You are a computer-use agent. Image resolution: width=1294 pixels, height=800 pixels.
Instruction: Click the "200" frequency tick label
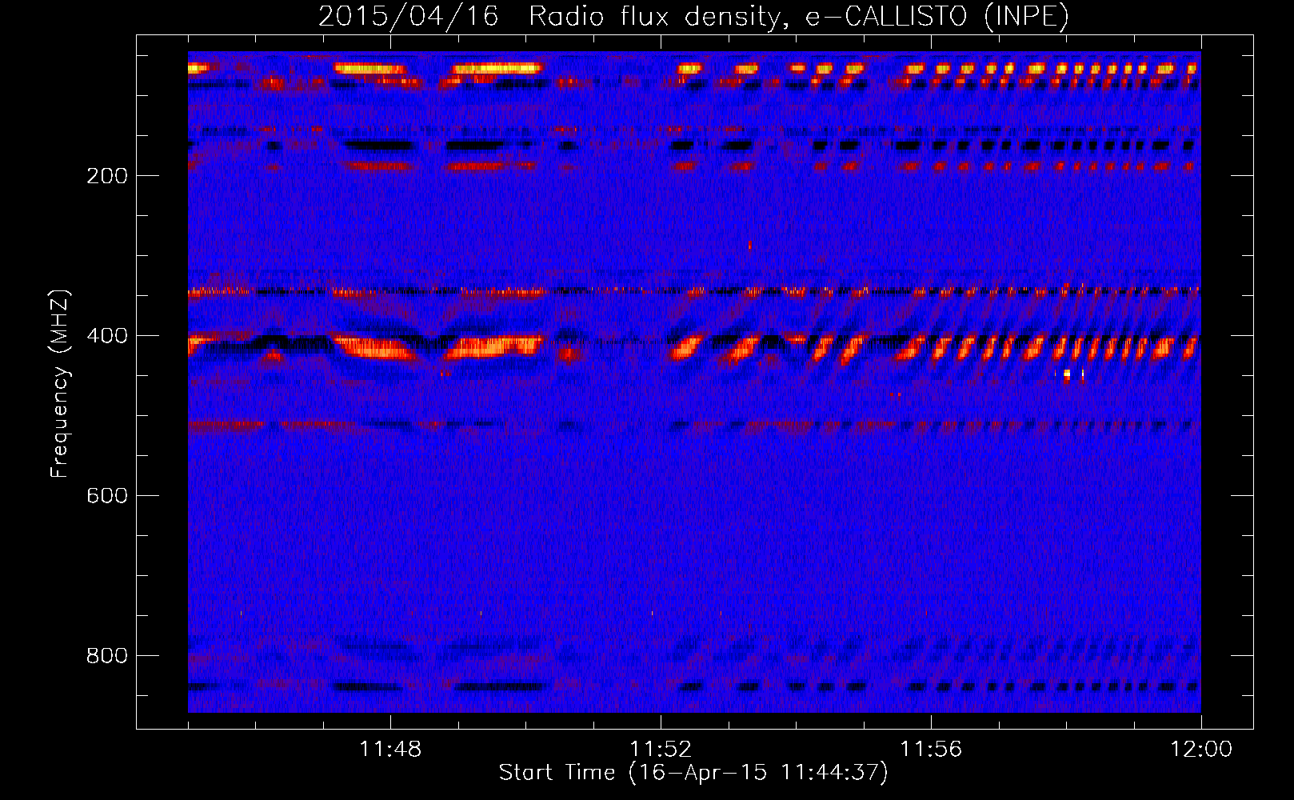pyautogui.click(x=107, y=176)
